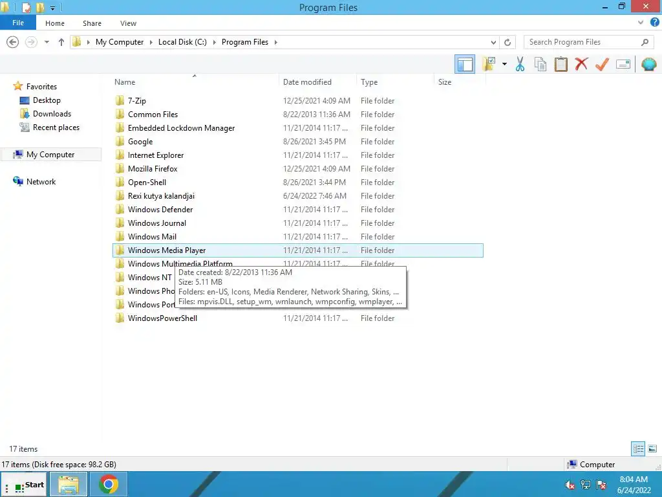Open address bar previous locations dropdown
This screenshot has height=497, width=662.
(x=493, y=42)
